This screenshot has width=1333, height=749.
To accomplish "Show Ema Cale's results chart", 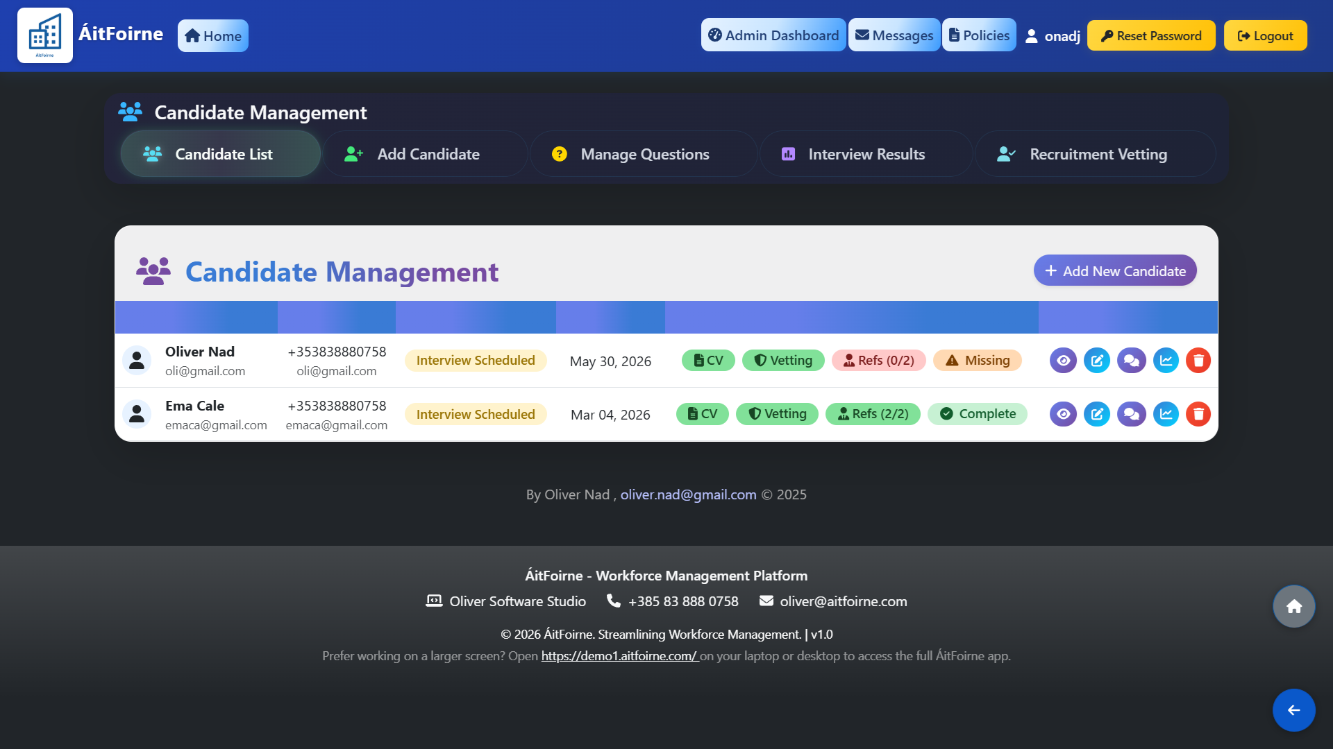I will [x=1166, y=415].
